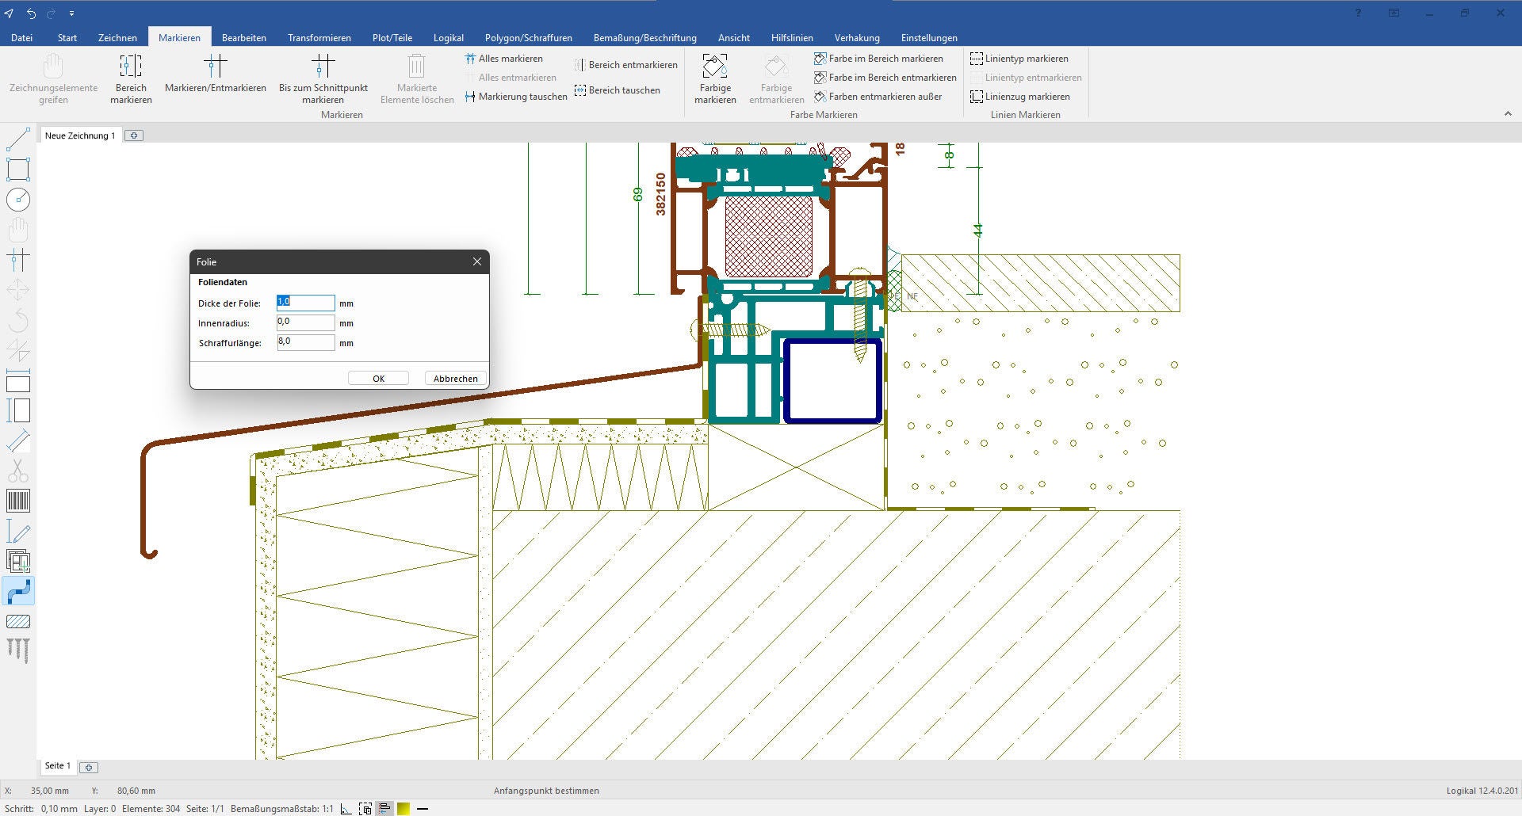Add a new drawing tab
The image size is (1522, 816).
coord(134,135)
